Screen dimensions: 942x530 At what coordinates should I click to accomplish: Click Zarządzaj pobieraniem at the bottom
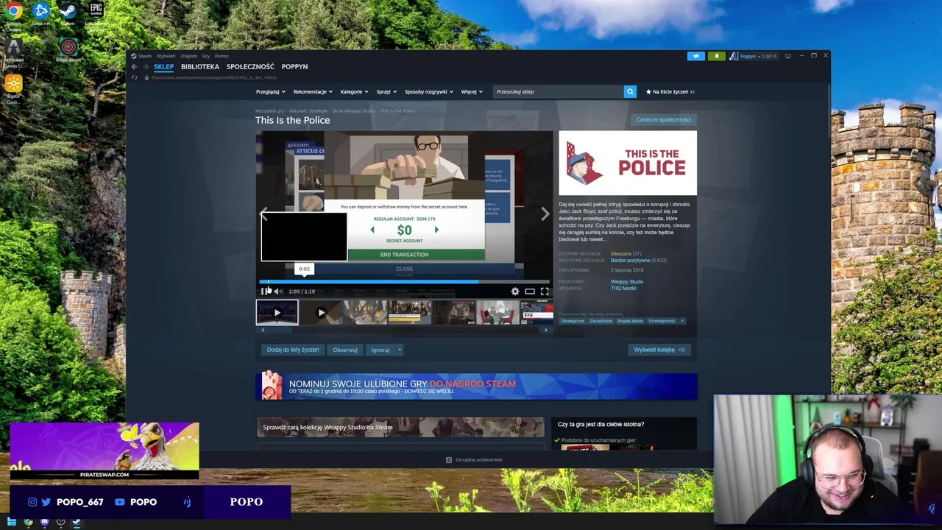tap(475, 459)
